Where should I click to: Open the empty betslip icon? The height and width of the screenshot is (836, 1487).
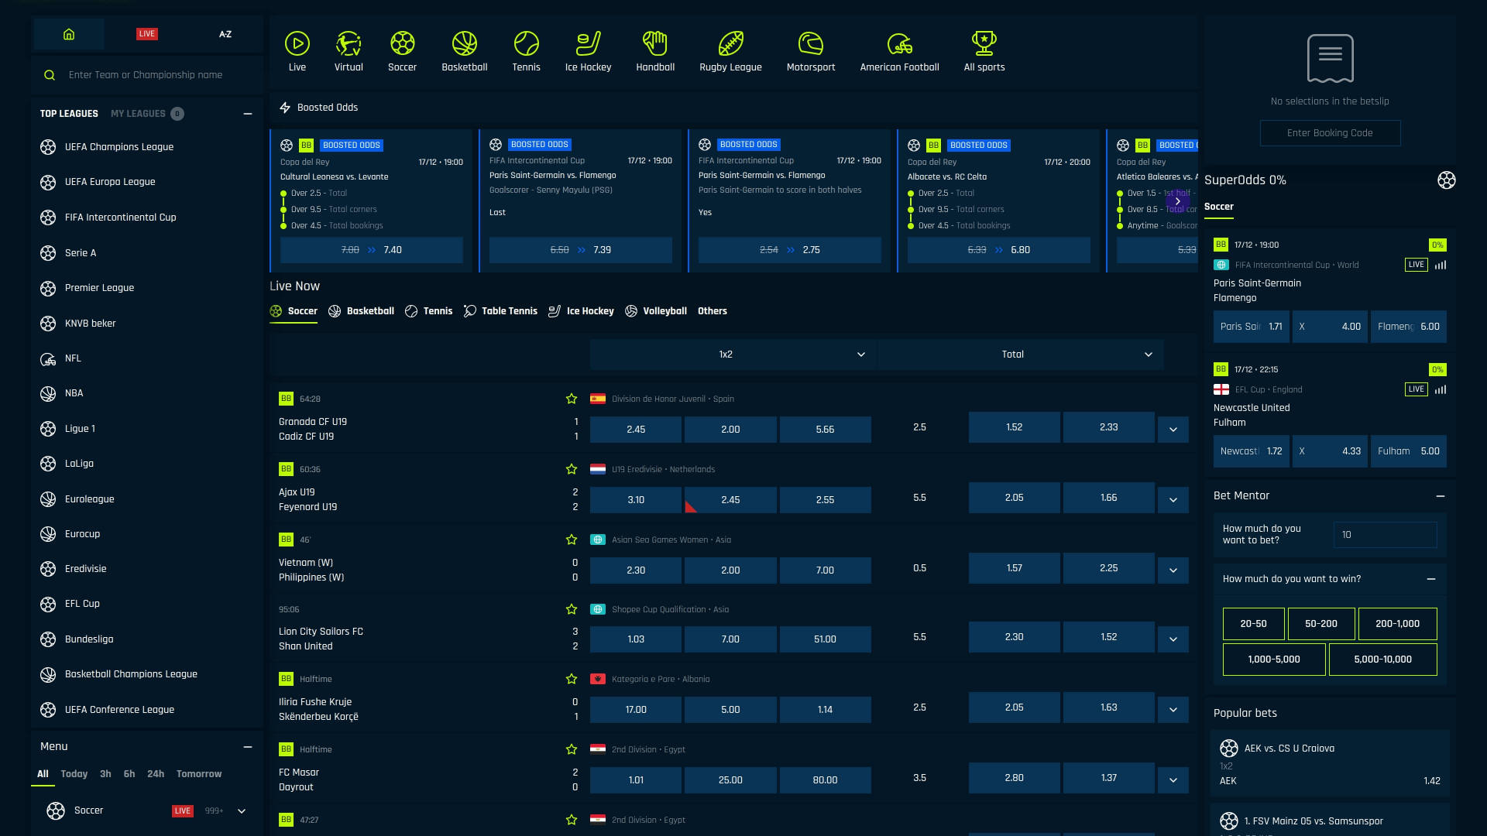point(1330,58)
